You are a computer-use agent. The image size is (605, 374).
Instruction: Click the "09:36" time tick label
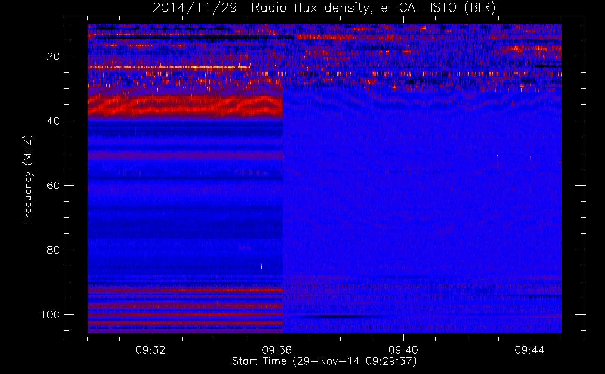(x=277, y=350)
